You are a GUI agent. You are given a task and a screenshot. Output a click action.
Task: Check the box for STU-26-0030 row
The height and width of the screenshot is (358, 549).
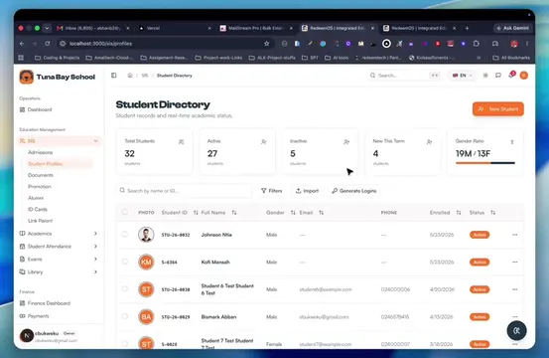tap(125, 288)
